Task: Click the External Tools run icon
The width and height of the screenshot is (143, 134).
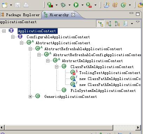Action: (x=89, y=5)
